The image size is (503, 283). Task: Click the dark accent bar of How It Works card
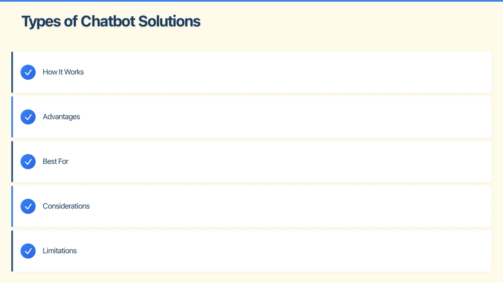click(x=12, y=72)
